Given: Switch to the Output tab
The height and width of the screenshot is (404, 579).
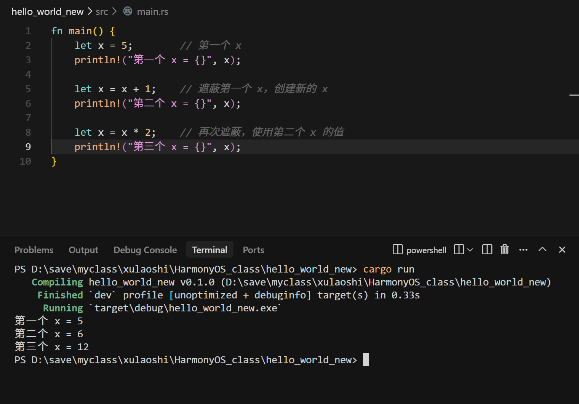Looking at the screenshot, I should 83,250.
